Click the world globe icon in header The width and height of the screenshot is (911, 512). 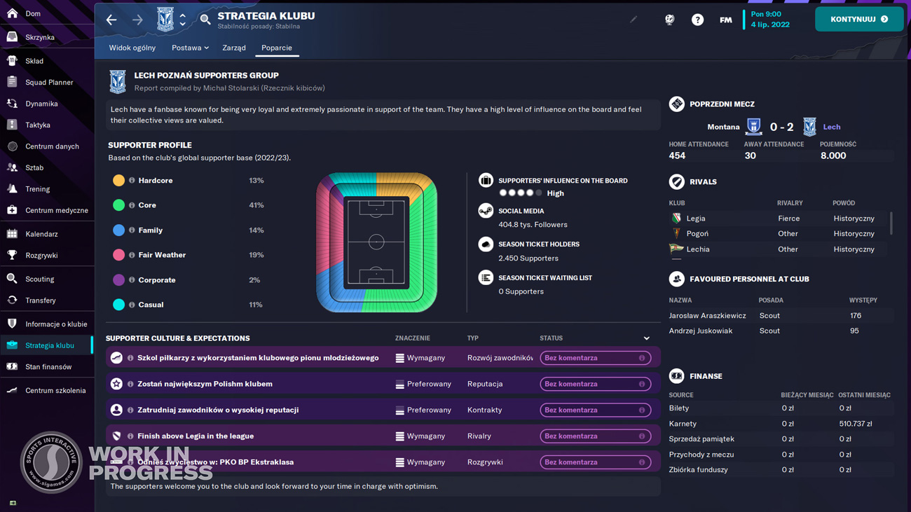[x=670, y=20]
